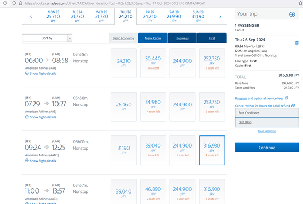Screen dimensions: 303x204
Task: Choose 06:00 flight Business 244,900 fare
Action: [x=182, y=63]
